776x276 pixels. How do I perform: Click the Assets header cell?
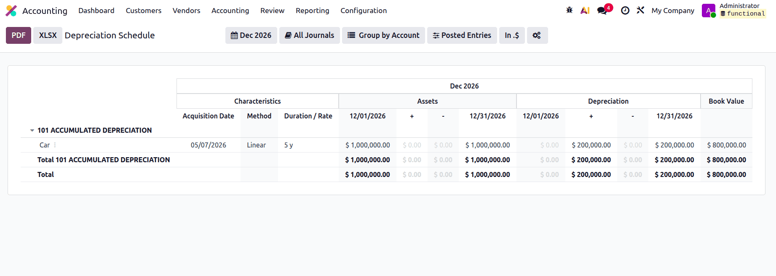pos(428,101)
